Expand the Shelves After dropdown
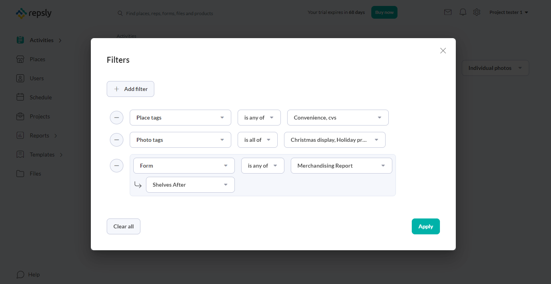 click(x=190, y=185)
